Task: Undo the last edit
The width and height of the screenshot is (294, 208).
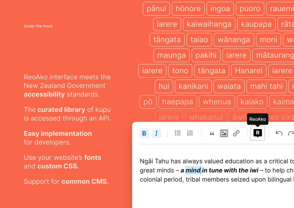Action: tap(279, 133)
